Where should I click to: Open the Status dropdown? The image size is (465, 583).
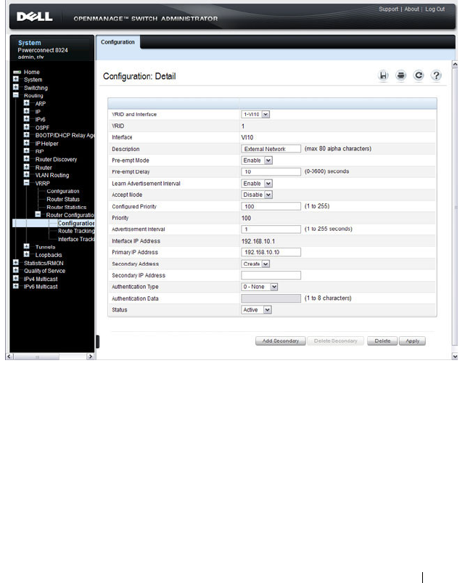coord(257,310)
